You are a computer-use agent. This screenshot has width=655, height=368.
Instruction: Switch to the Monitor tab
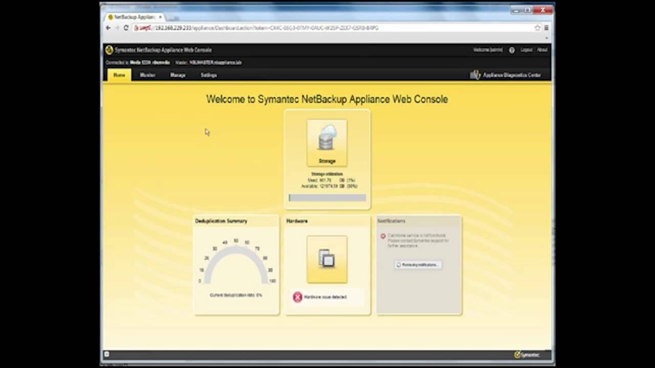click(x=147, y=75)
